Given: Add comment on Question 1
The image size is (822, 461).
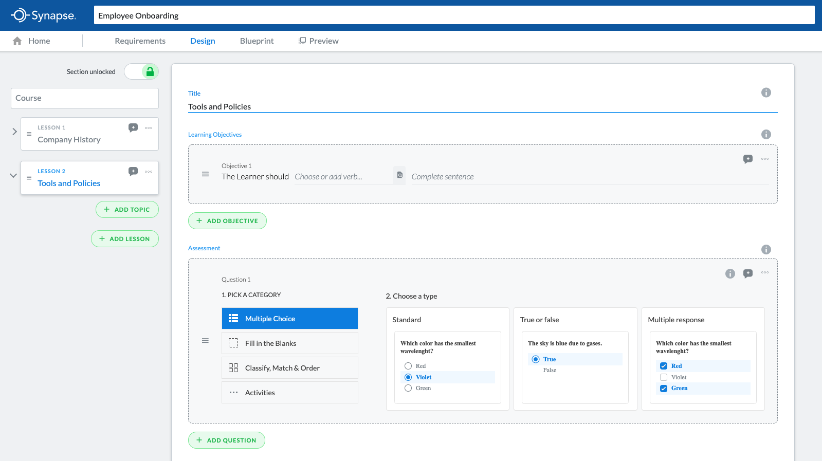Looking at the screenshot, I should 748,273.
